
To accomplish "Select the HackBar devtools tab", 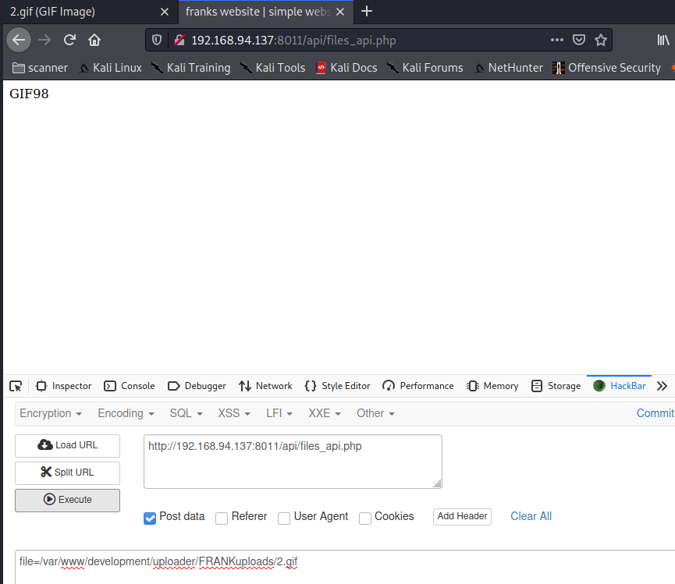I will [619, 386].
